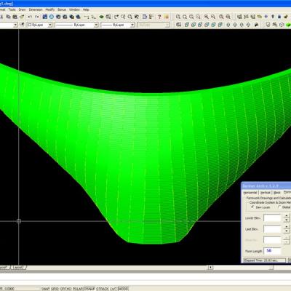Screen dimensions: 291x291
Task: Click the Zoom Dynamic magnifier icon
Action: point(185,17)
